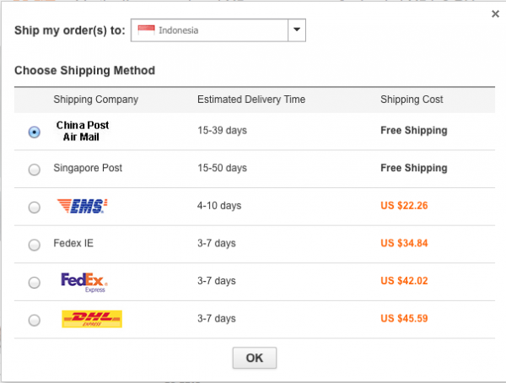The width and height of the screenshot is (506, 383).
Task: Click the China Post Air Mail logo
Action: coord(83,131)
